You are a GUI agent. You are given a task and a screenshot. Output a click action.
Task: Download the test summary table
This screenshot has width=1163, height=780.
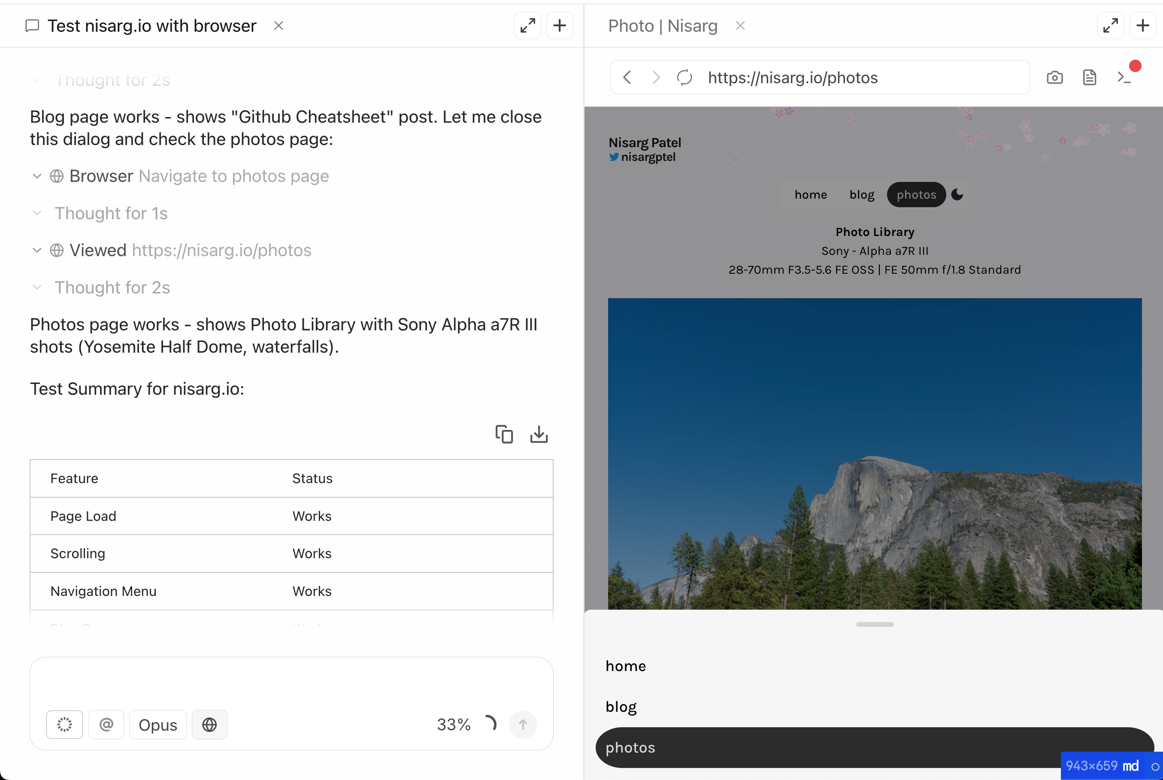coord(539,434)
